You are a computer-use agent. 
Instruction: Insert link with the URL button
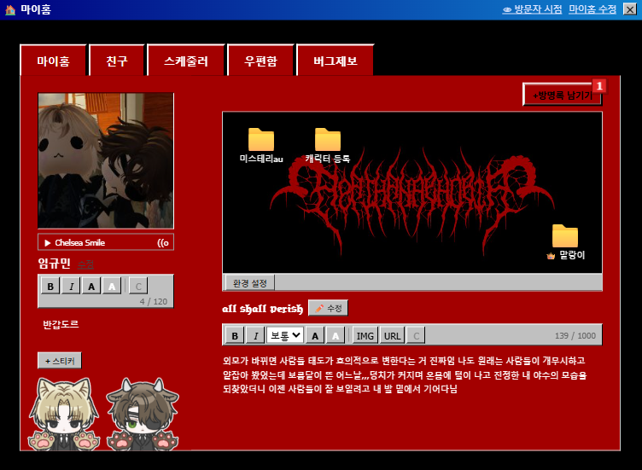(392, 335)
